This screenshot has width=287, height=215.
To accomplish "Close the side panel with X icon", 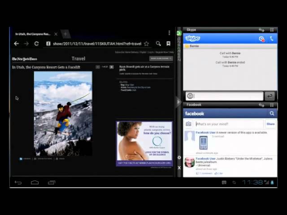I will [x=179, y=168].
